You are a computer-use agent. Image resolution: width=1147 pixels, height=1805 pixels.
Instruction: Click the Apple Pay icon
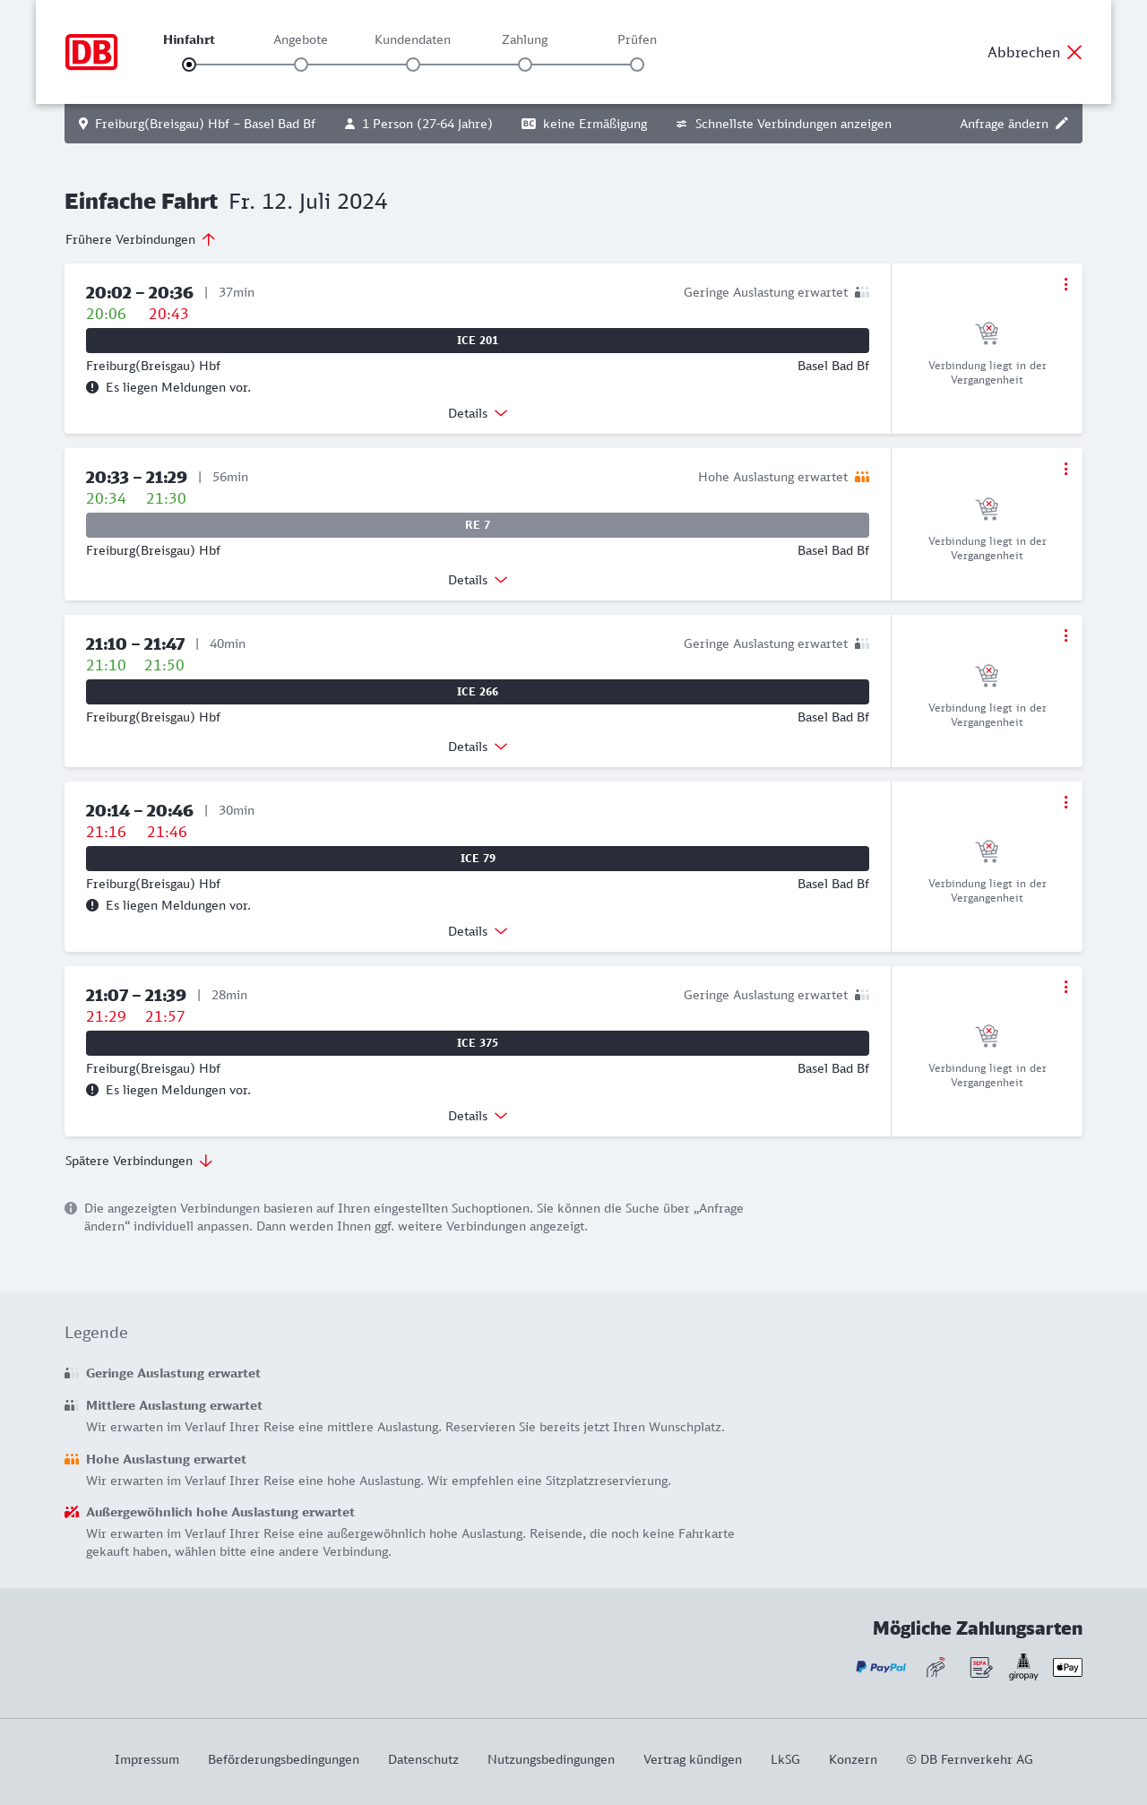1067,1667
